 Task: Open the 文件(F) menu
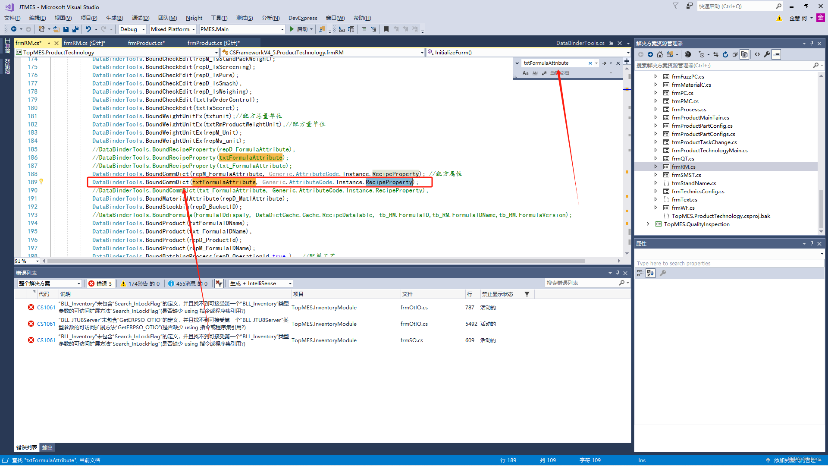[13, 18]
